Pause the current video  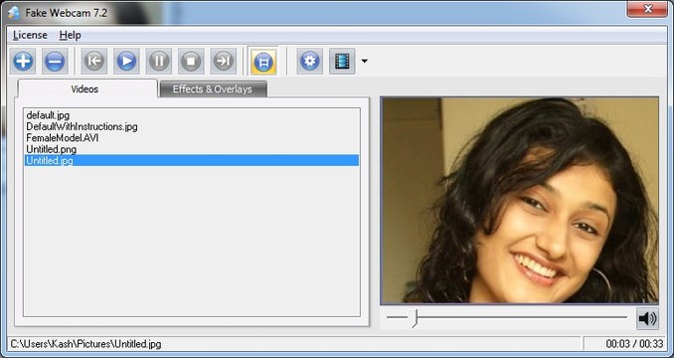159,61
